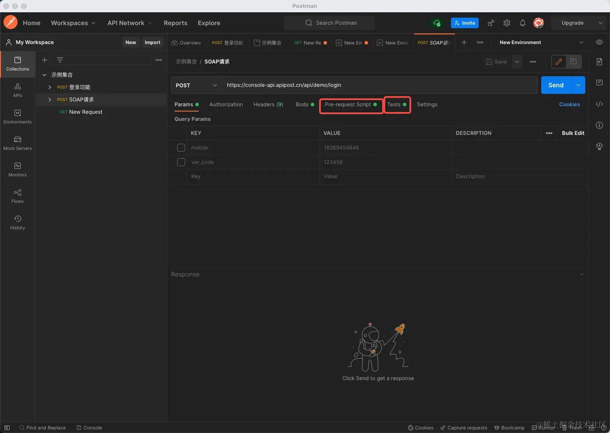The width and height of the screenshot is (610, 433).
Task: Expand the 登录功能 request examples
Action: [x=50, y=87]
